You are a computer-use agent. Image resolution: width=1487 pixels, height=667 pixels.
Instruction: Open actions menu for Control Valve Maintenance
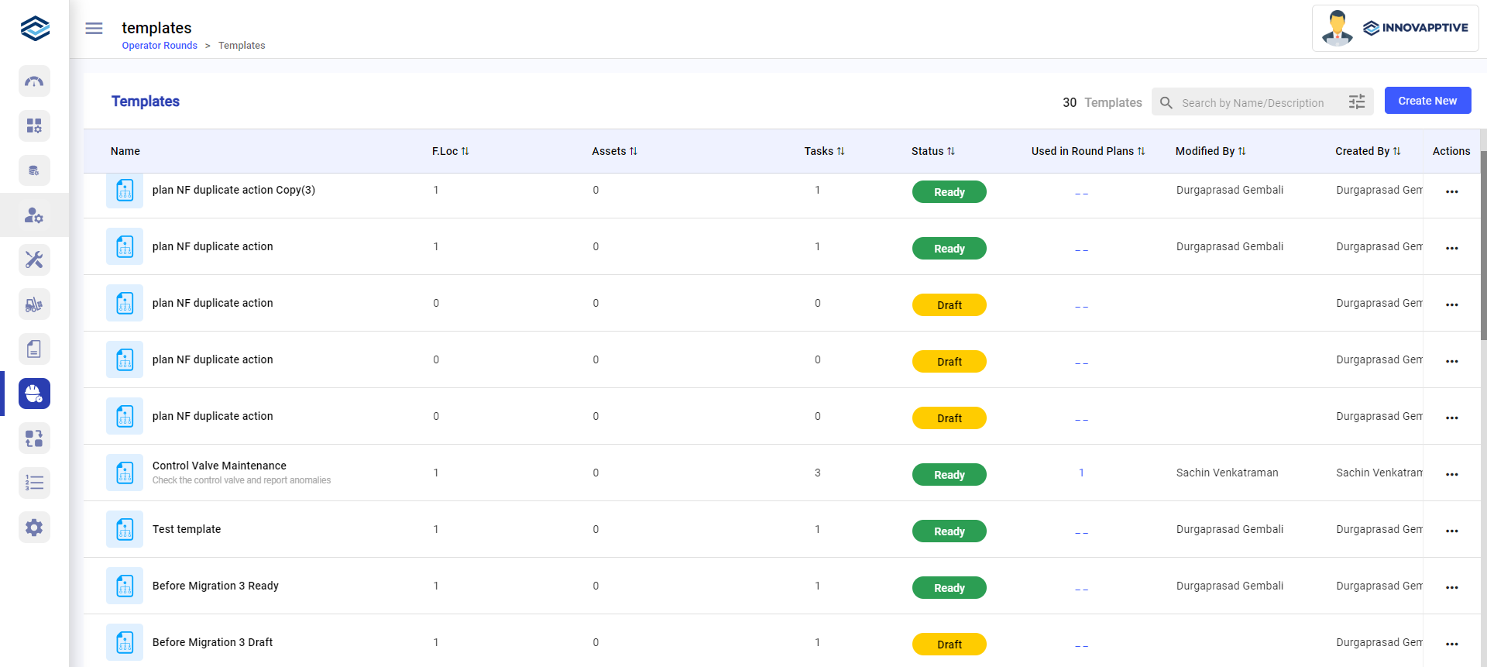pyautogui.click(x=1451, y=474)
